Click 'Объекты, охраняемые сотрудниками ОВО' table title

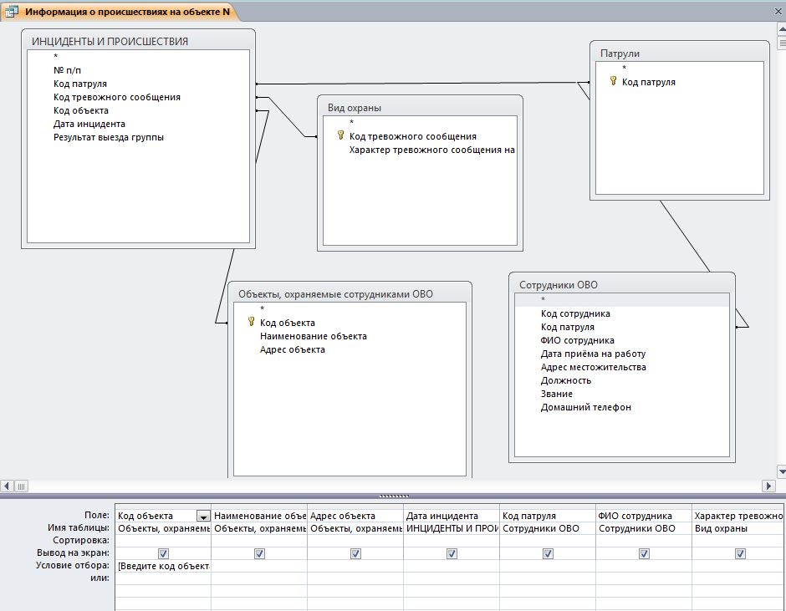click(x=350, y=293)
